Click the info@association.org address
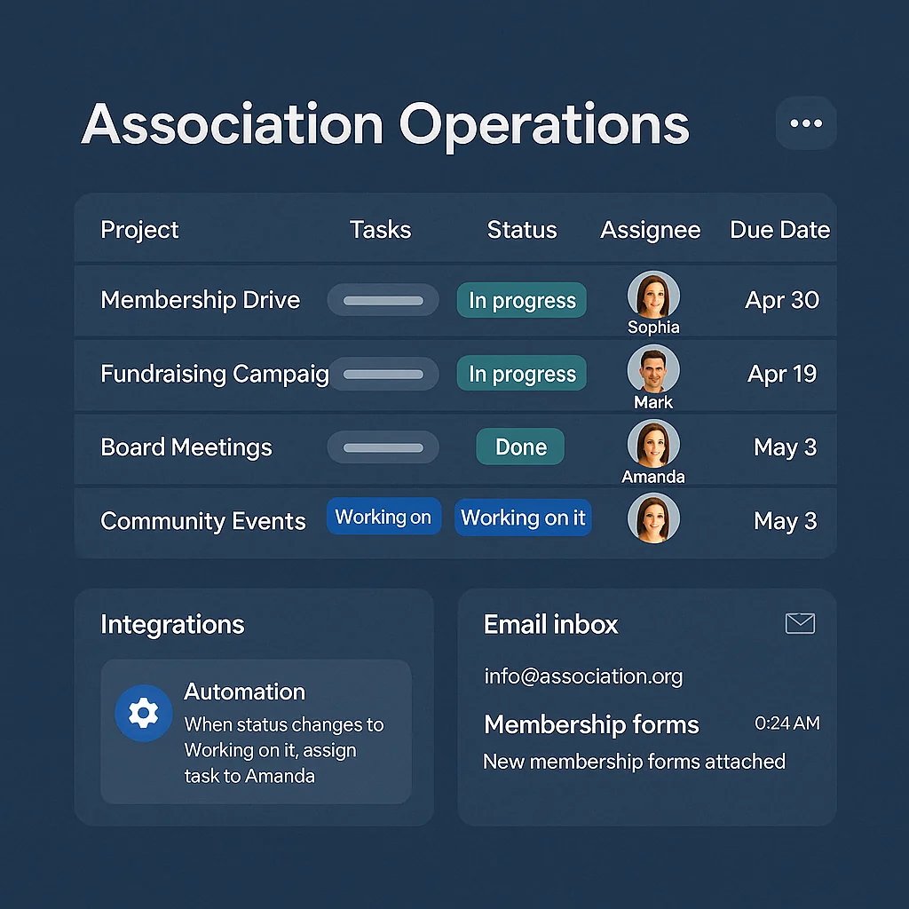Viewport: 909px width, 909px height. 583,676
